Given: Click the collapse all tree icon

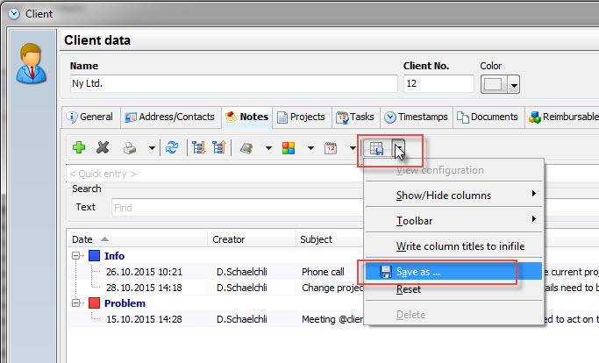Looking at the screenshot, I should coord(217,148).
